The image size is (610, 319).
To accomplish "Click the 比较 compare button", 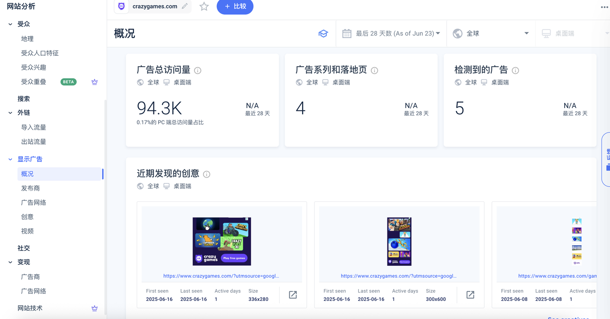I will click(235, 7).
